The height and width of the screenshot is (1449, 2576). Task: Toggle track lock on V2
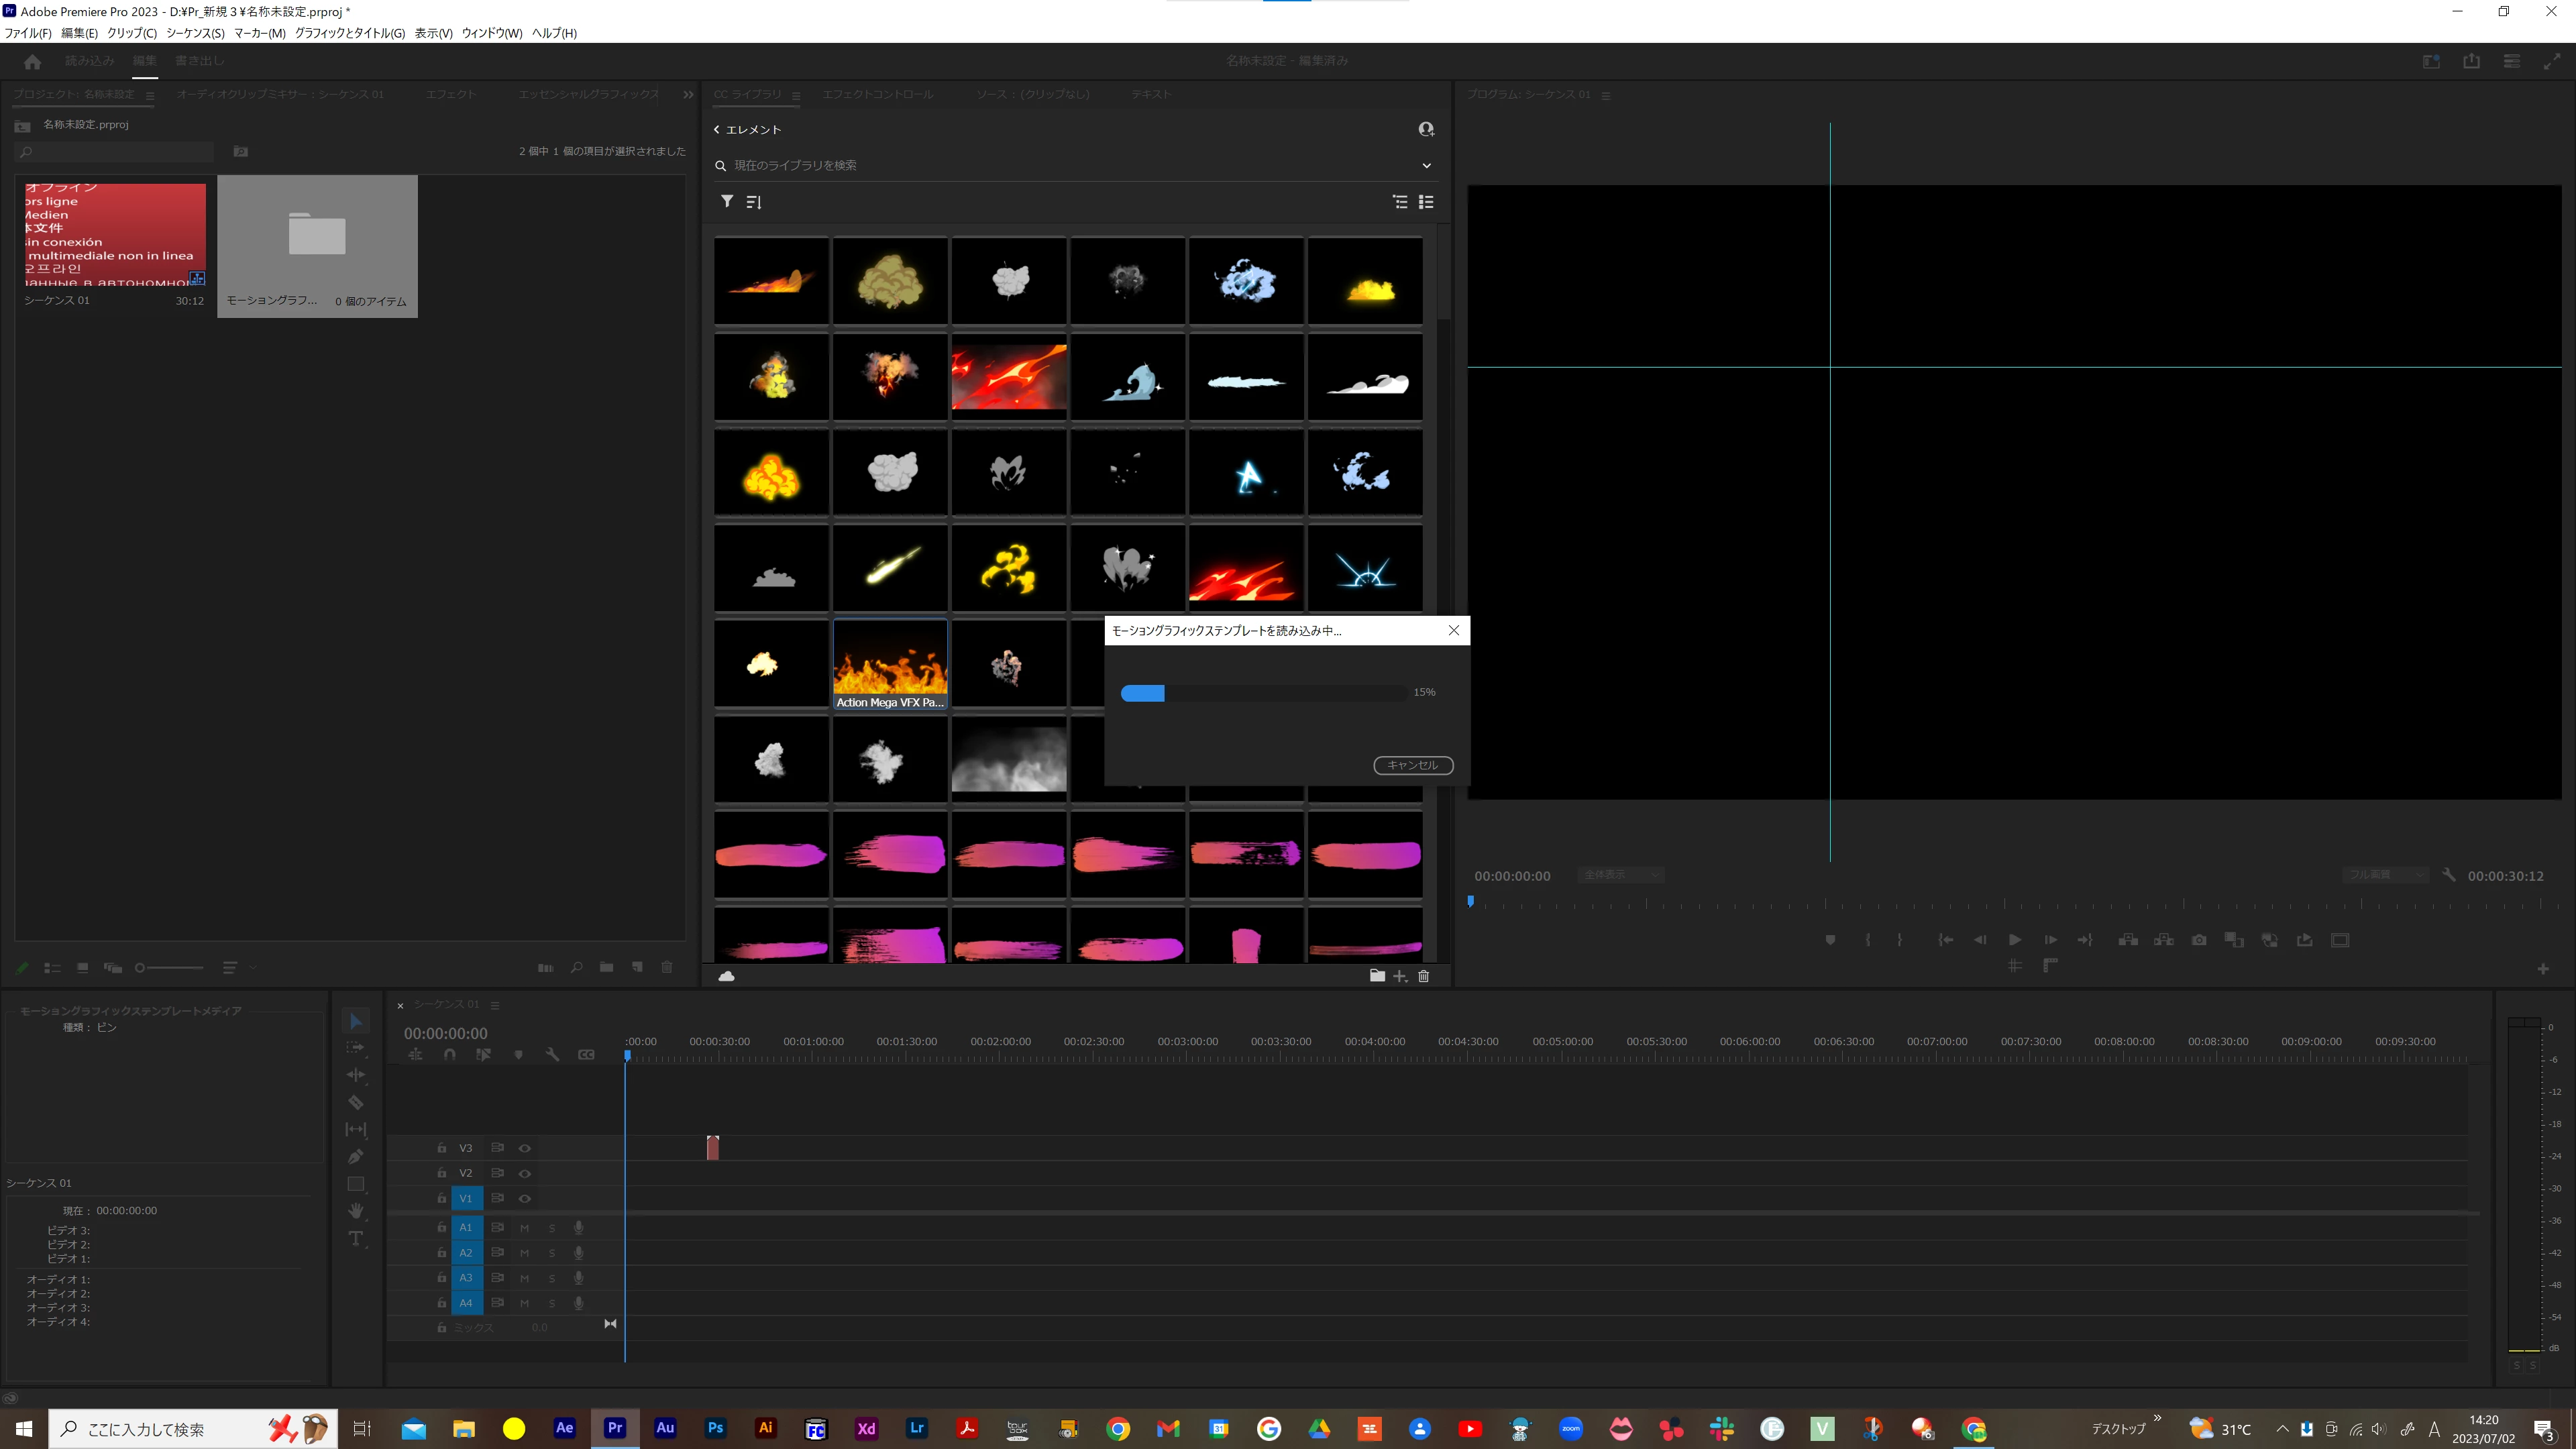tap(441, 1173)
